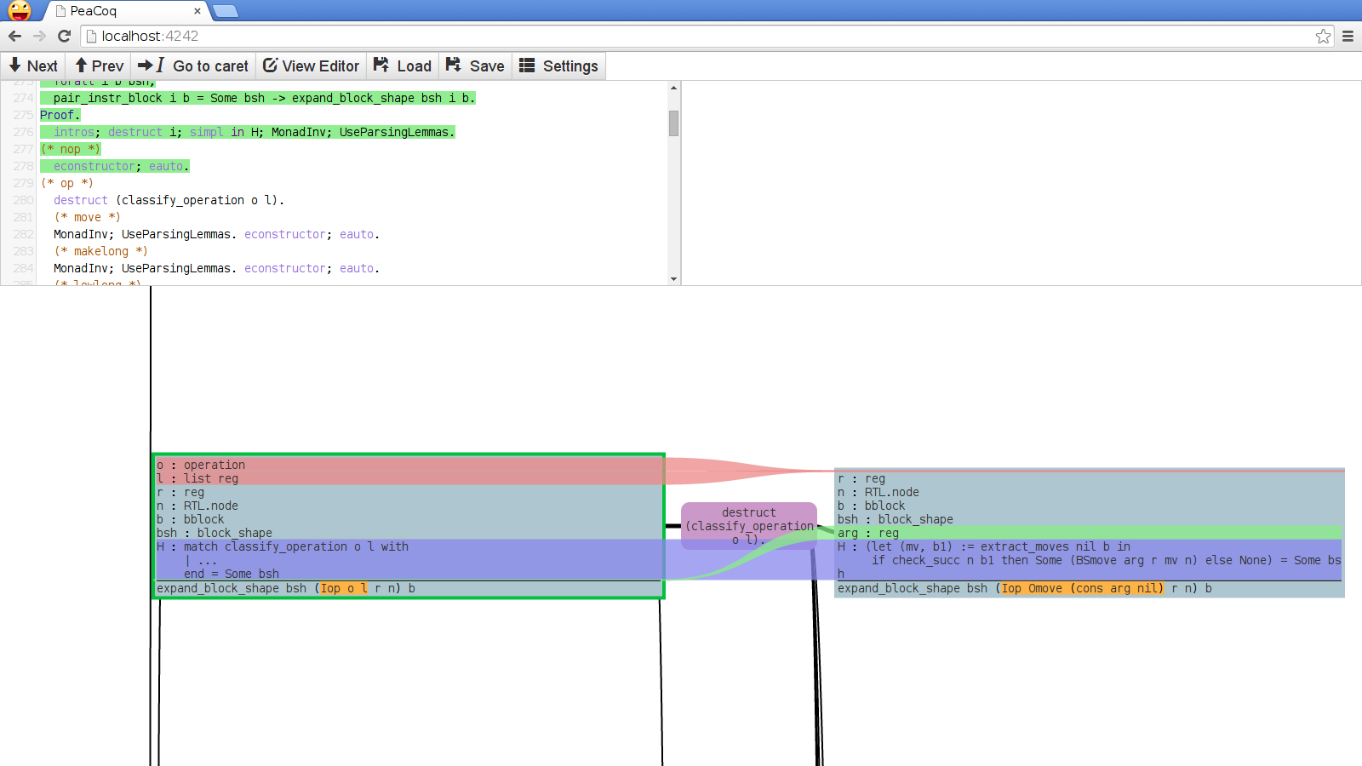Click browser forward arrow
1362x766 pixels.
pos(39,36)
